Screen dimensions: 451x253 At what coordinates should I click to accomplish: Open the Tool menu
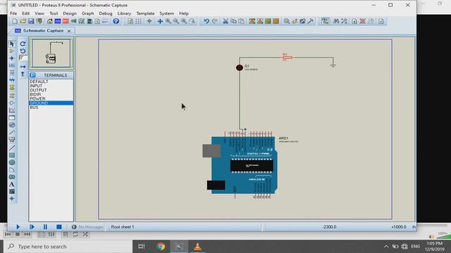coord(54,13)
